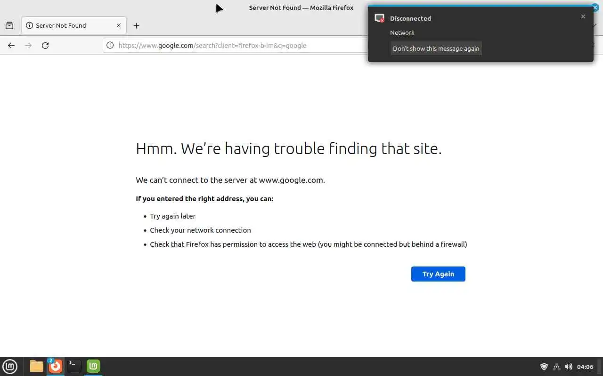Switch to Firefox in the taskbar
Screen dimensions: 603x376
[x=56, y=366]
